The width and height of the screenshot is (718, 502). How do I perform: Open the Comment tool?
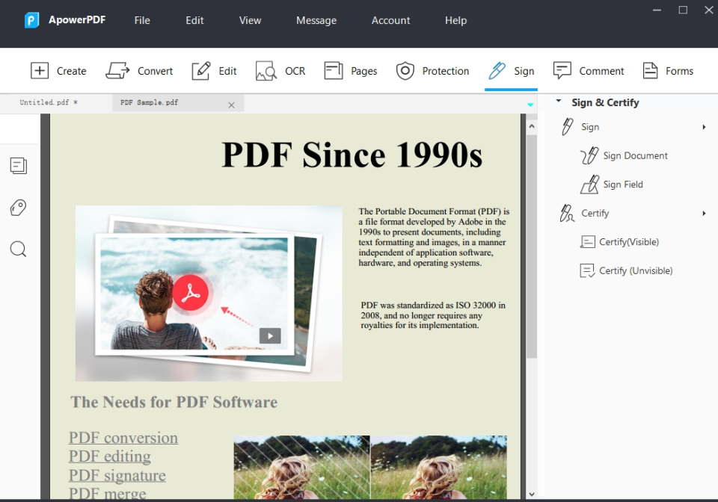(x=589, y=70)
